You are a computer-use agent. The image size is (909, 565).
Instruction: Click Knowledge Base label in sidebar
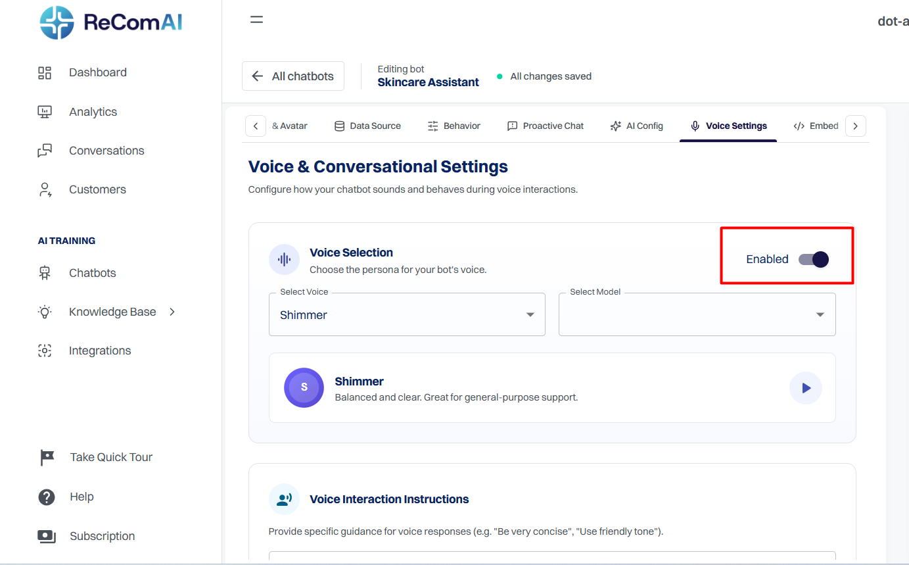112,312
